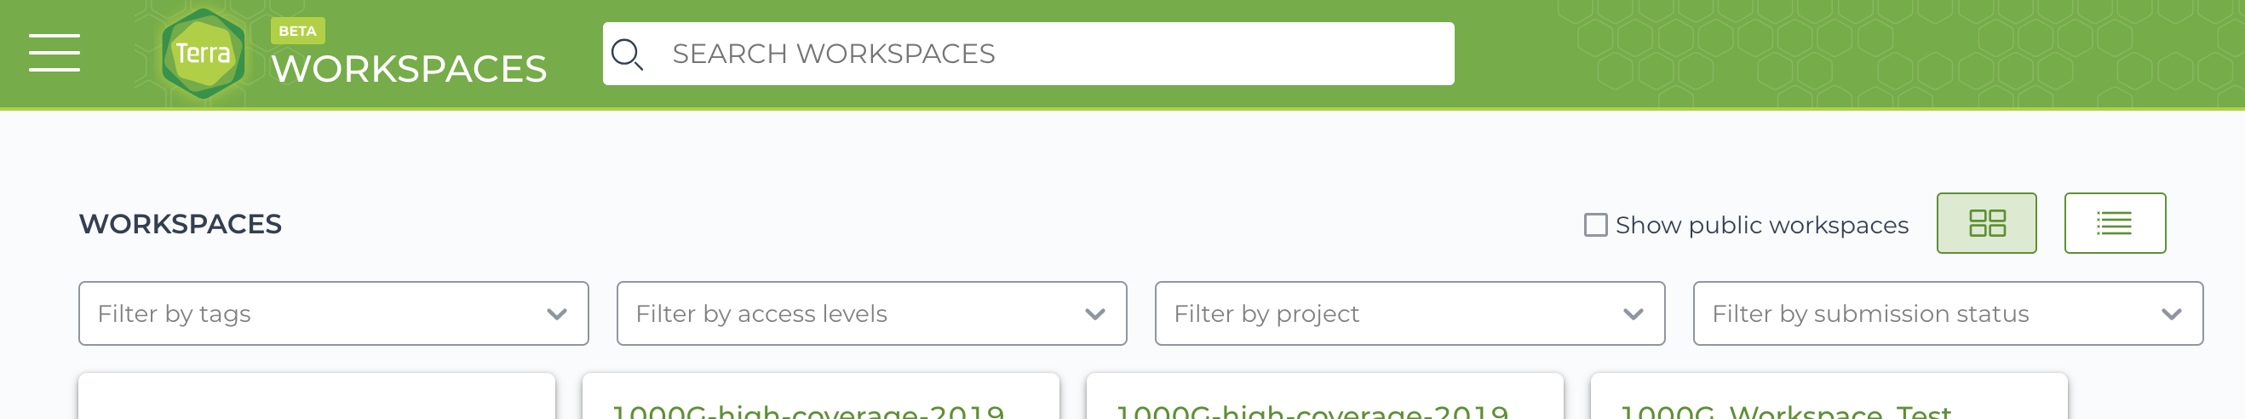Switch to card grid view
This screenshot has height=419, width=2245.
click(1986, 223)
